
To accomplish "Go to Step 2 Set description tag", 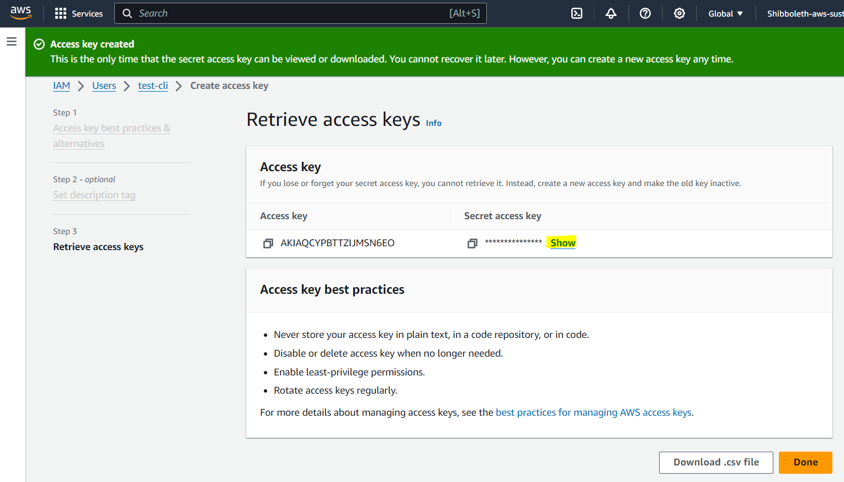I will (94, 195).
